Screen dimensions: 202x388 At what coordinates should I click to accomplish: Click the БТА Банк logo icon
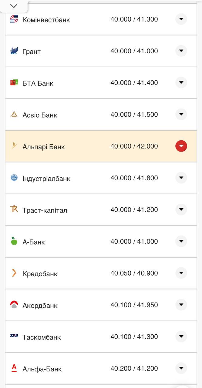coord(14,82)
